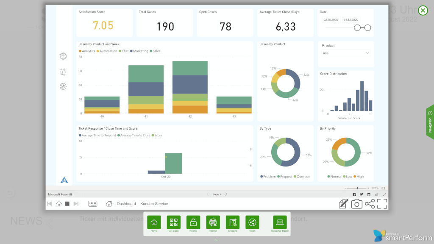This screenshot has height=244, width=434.
Task: Open the Product 'Alle' dropdown
Action: 346,53
